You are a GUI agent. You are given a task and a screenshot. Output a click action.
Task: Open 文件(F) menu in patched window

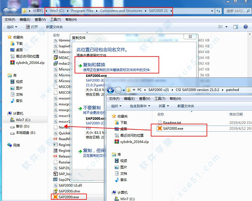click(114, 98)
